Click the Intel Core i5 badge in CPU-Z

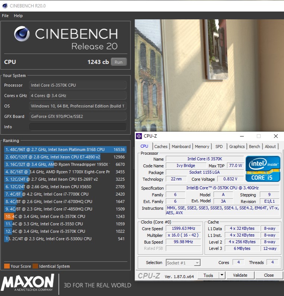(x=263, y=169)
